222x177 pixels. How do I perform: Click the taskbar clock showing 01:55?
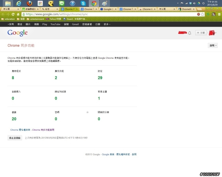tap(212, 3)
